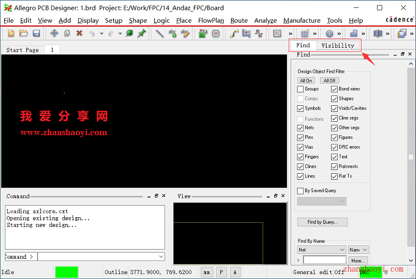The image size is (416, 279).
Task: Expand toolbar overflow after info icon
Action: pos(339,34)
